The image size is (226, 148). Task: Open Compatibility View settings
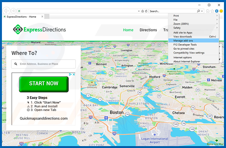pos(194,53)
